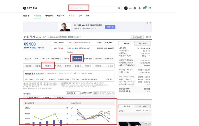The width and height of the screenshot is (199, 126).
Task: Open the 기업현황 sub-tab
Action: pyautogui.click(x=28, y=66)
